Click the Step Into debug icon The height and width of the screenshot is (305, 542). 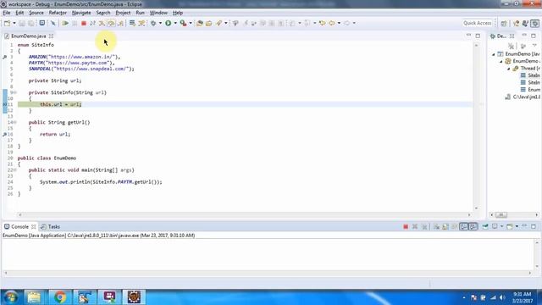[x=102, y=23]
